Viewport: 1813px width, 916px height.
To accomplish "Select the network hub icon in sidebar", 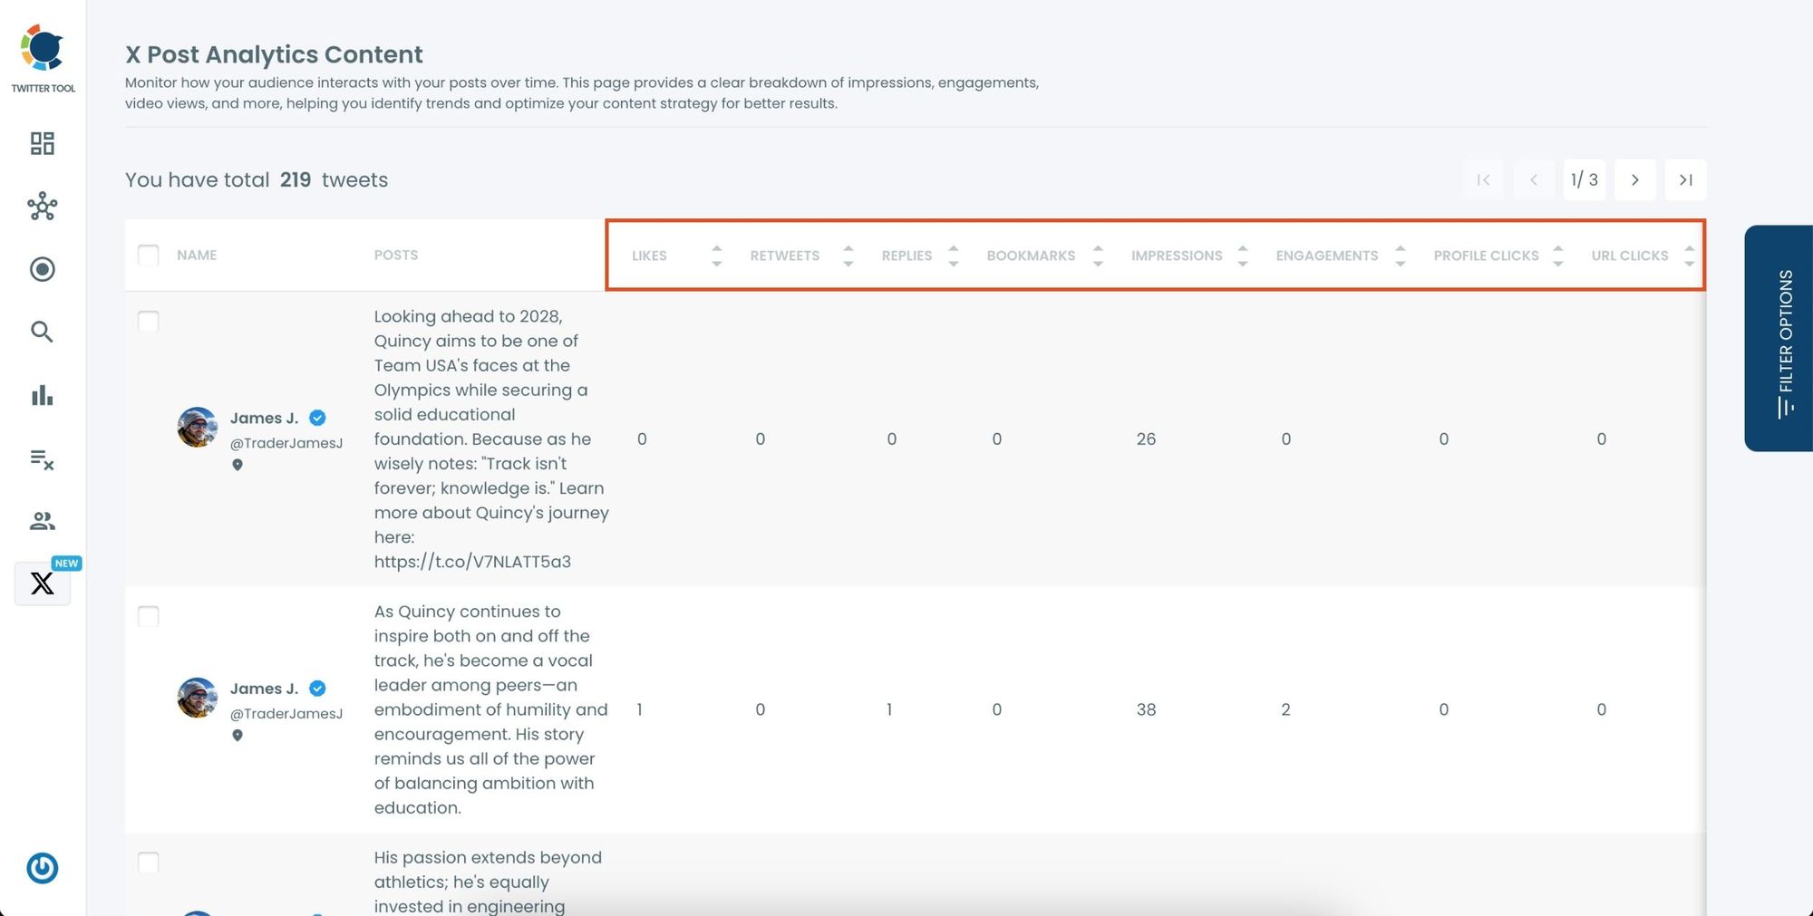I will 41,207.
